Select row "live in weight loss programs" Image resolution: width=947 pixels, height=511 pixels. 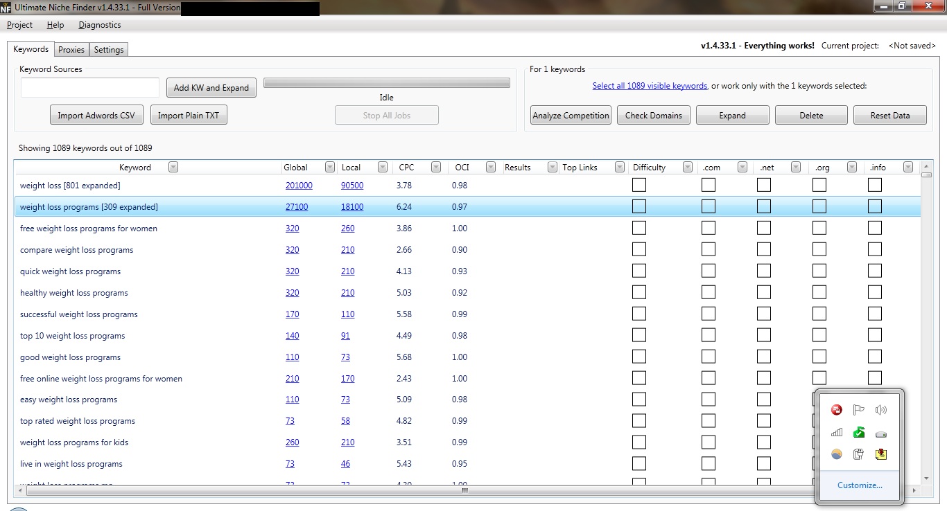click(467, 464)
